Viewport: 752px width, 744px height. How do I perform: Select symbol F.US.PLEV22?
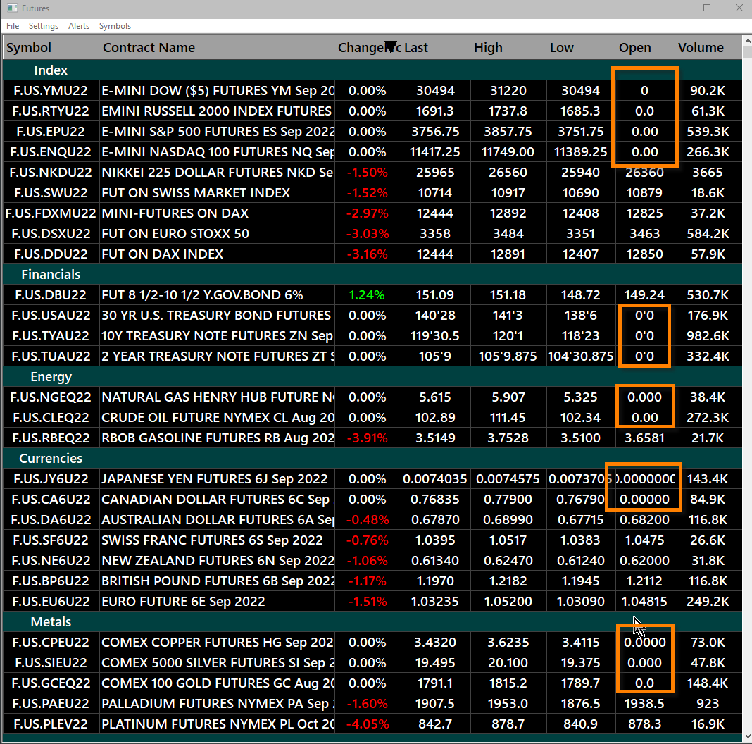[x=51, y=724]
